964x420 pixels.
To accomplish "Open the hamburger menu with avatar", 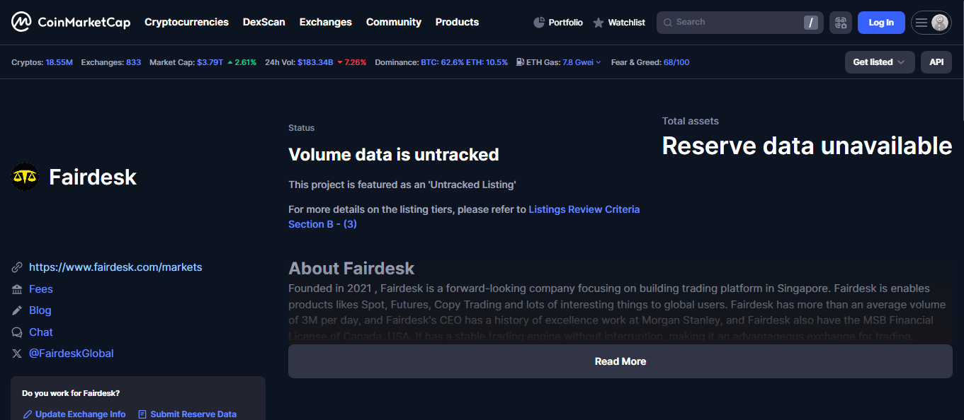I will coord(931,23).
